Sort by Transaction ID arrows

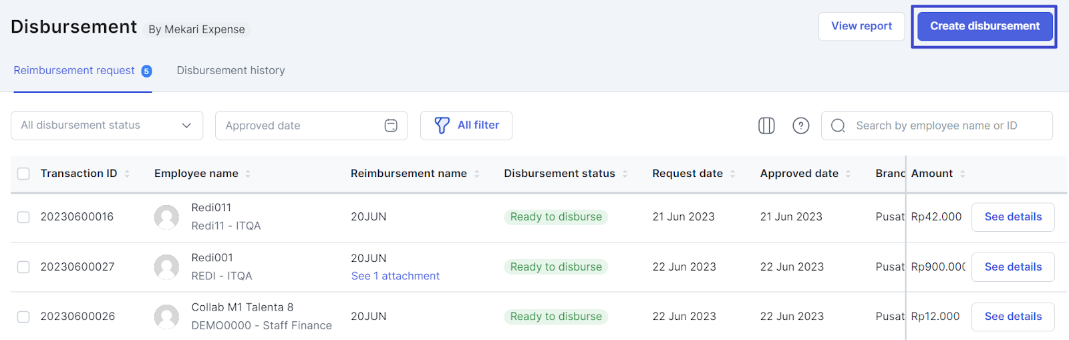pyautogui.click(x=127, y=174)
